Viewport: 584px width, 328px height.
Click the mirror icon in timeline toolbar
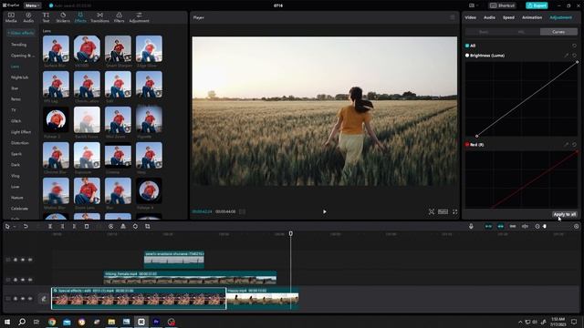(x=123, y=226)
